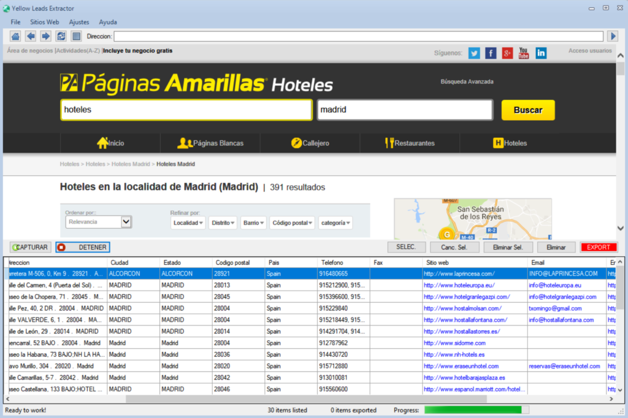Click the Go arrow beside the address bar
628x418 pixels.
click(x=613, y=36)
